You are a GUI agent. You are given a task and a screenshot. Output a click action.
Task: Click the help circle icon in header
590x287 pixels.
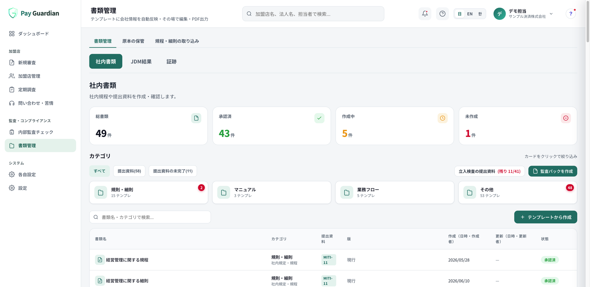click(x=442, y=14)
